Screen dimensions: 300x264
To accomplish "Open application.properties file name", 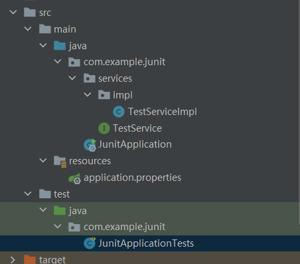I will (x=132, y=178).
